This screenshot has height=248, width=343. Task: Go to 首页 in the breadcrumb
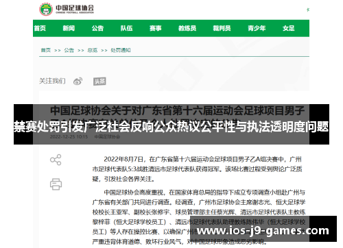point(46,50)
